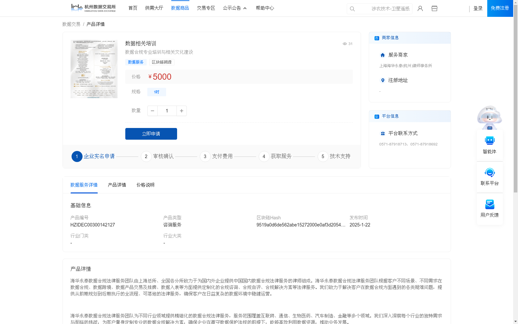Click the 商家信息 panel header icon
The height and width of the screenshot is (324, 518).
pyautogui.click(x=377, y=38)
